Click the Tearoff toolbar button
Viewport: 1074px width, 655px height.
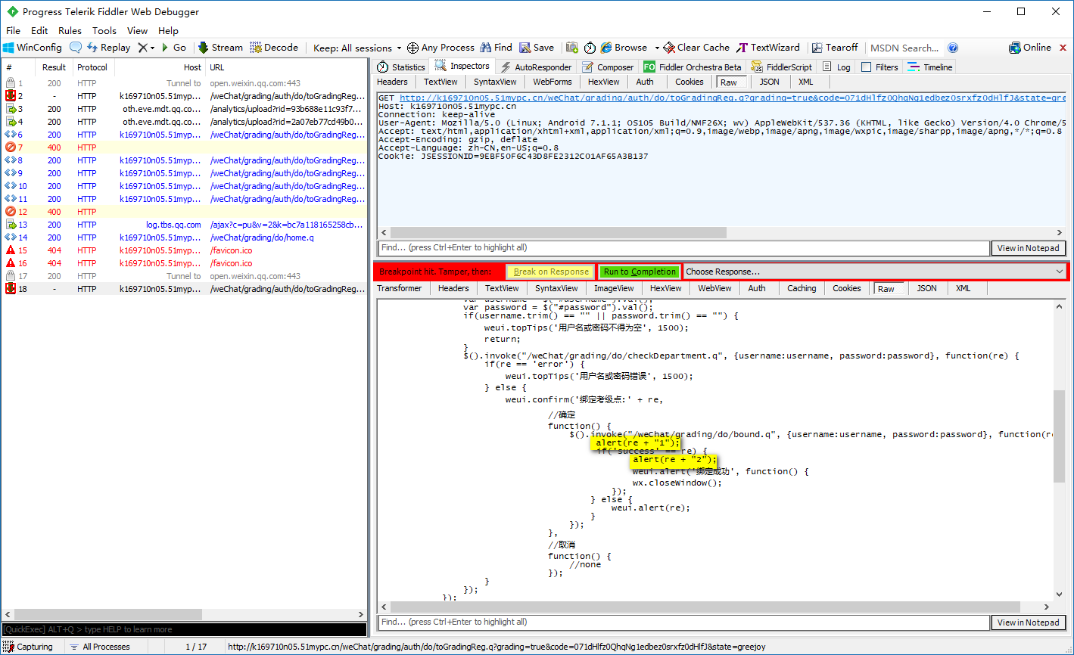tap(835, 48)
